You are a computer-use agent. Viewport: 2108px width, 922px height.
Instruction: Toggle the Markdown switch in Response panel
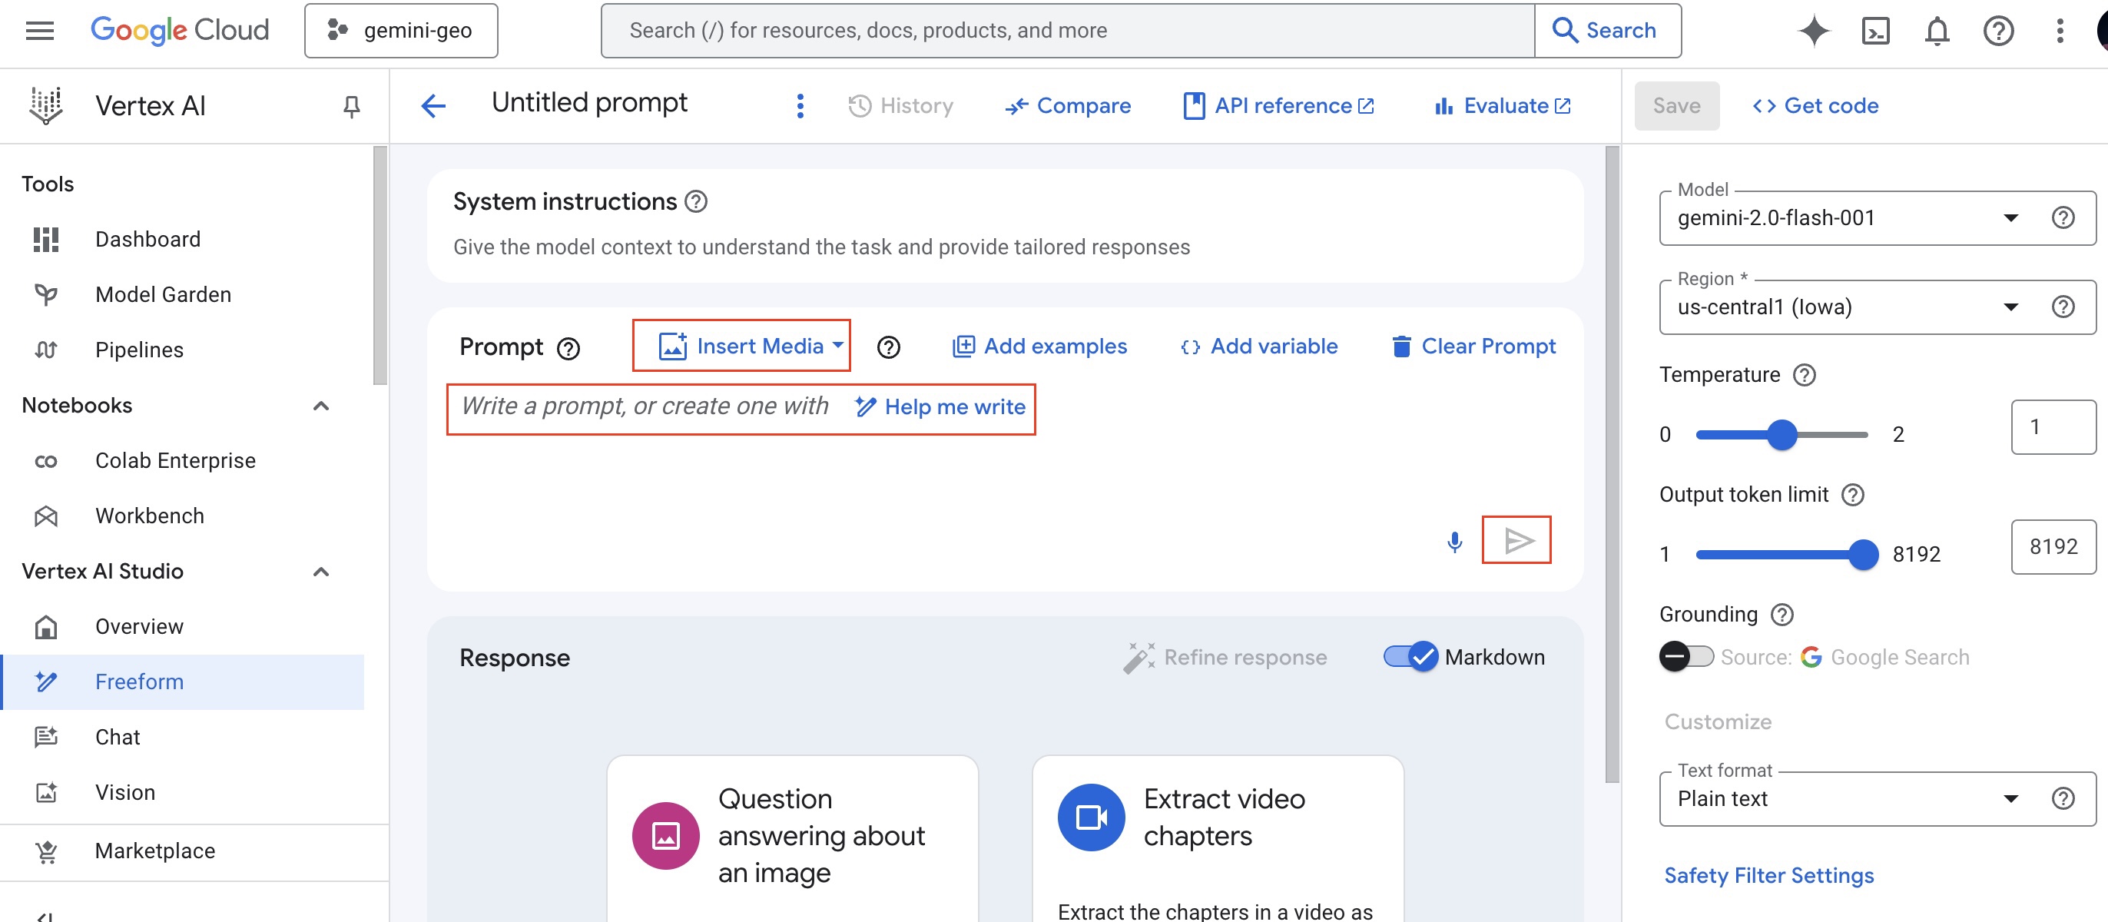point(1410,656)
